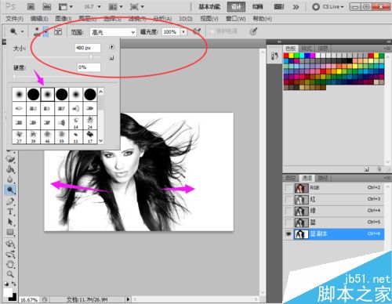Image resolution: width=392 pixels, height=304 pixels.
Task: Open the 图像(I) menu
Action: tap(64, 19)
